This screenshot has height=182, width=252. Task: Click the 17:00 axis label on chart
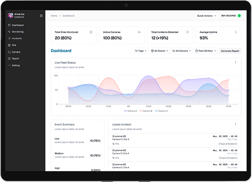coord(228,106)
